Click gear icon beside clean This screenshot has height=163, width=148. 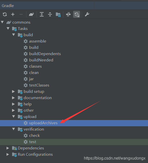point(26,73)
